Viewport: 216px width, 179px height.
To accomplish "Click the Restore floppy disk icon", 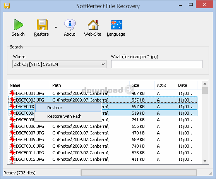I will pos(42,25).
